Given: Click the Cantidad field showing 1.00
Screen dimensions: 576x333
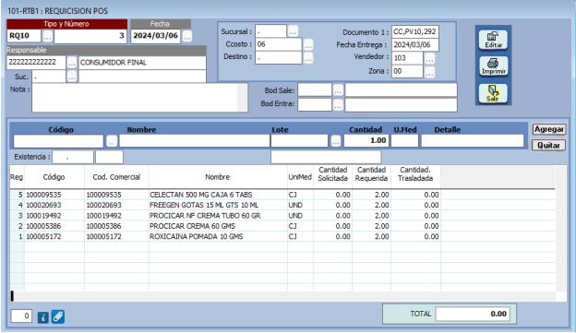Looking at the screenshot, I should [366, 141].
